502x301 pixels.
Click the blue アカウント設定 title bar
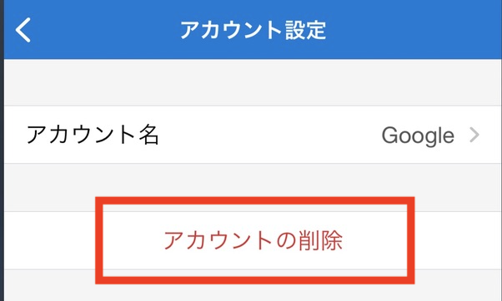(253, 29)
